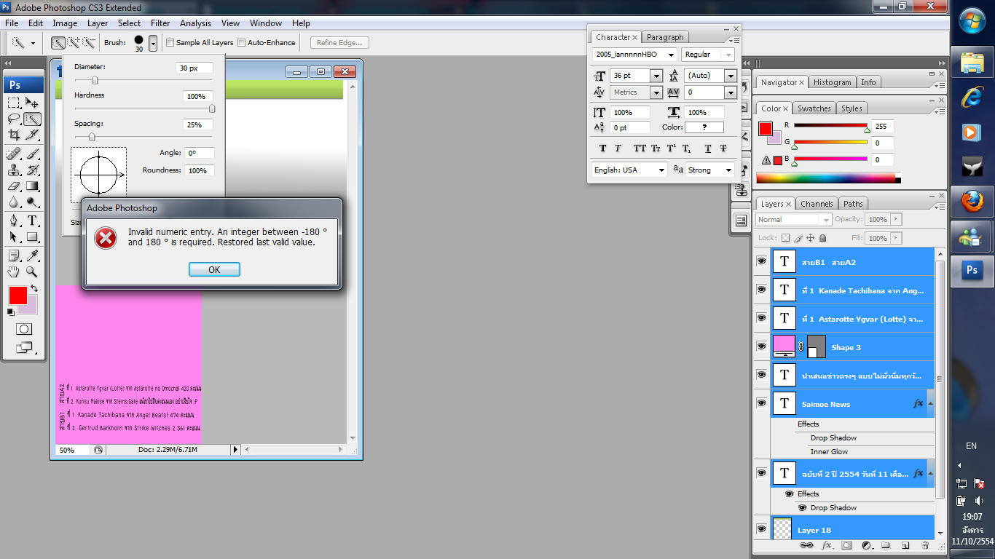Click the Create new layer icon
Screen dimensions: 995x559
pyautogui.click(x=905, y=545)
